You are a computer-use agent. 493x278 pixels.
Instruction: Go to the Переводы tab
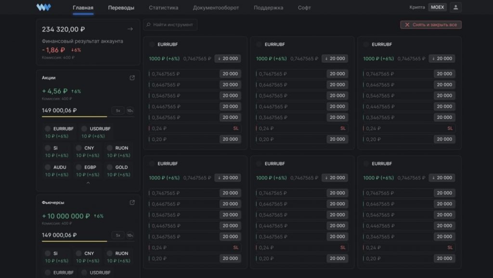(121, 8)
